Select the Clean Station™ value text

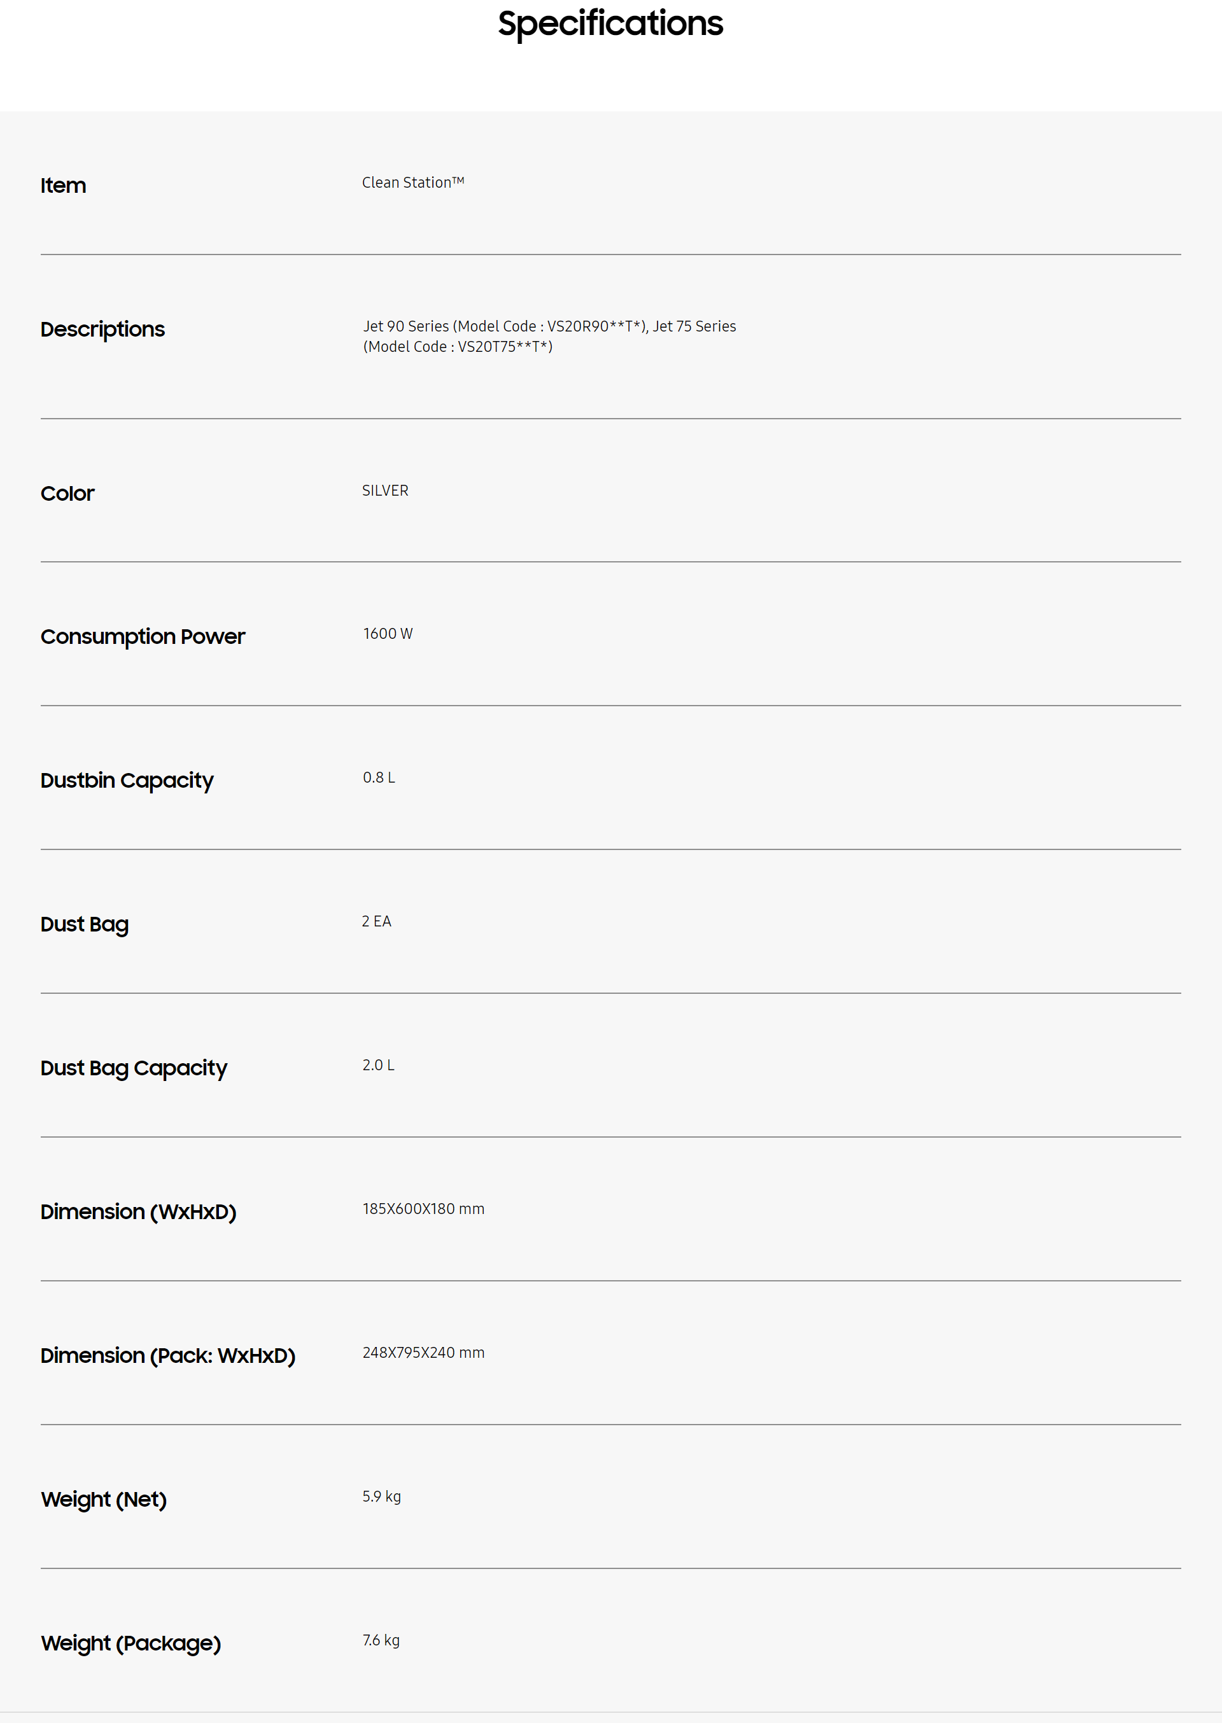412,183
